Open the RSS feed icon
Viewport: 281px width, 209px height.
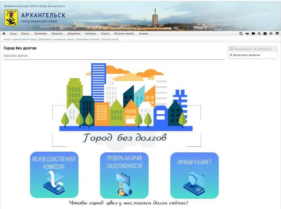(259, 34)
